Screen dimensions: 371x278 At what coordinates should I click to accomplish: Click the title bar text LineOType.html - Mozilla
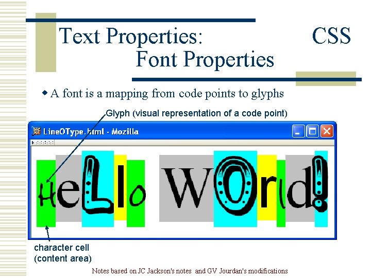(91, 132)
